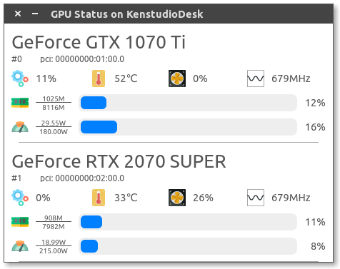Click the GTX 1070 Ti power usage bar
The width and height of the screenshot is (340, 269).
(188, 127)
